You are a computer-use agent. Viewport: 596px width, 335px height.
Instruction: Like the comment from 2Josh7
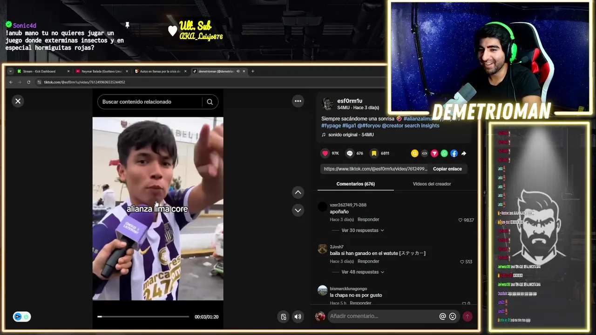[x=462, y=262]
